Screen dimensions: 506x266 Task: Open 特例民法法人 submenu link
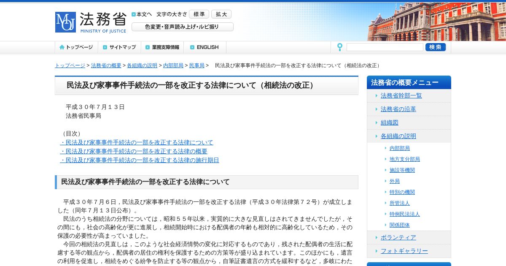[405, 214]
